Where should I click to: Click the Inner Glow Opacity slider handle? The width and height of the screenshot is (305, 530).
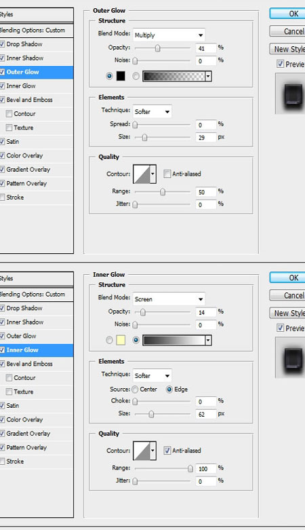142,312
